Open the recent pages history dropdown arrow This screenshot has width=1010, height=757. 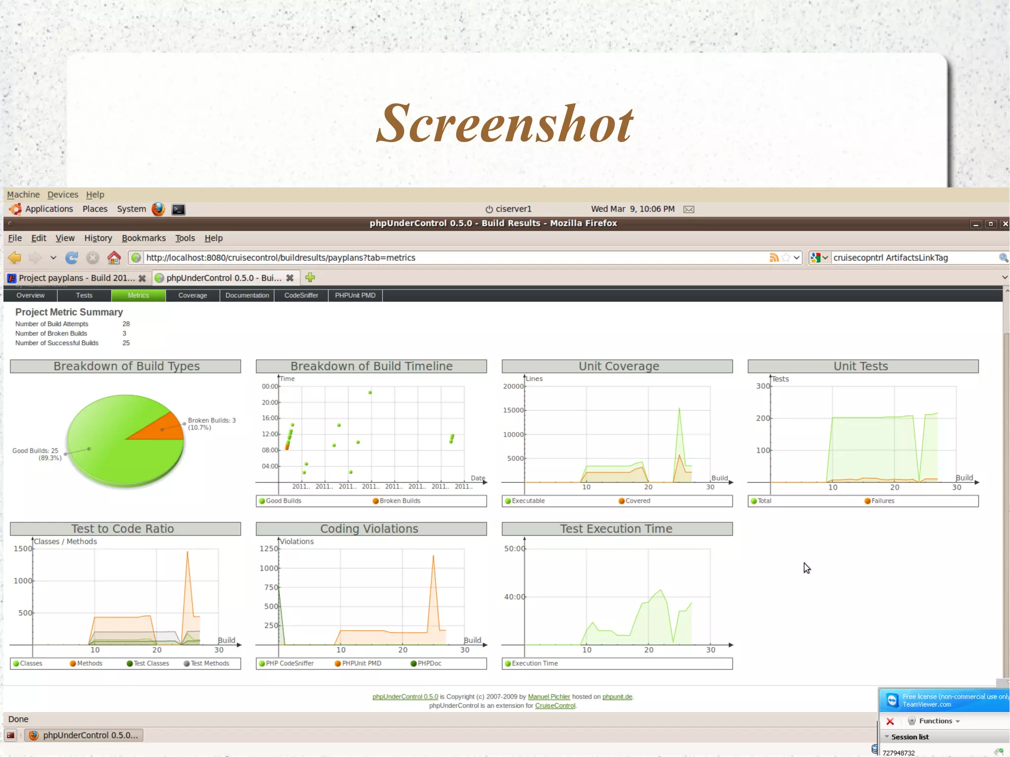click(x=53, y=257)
